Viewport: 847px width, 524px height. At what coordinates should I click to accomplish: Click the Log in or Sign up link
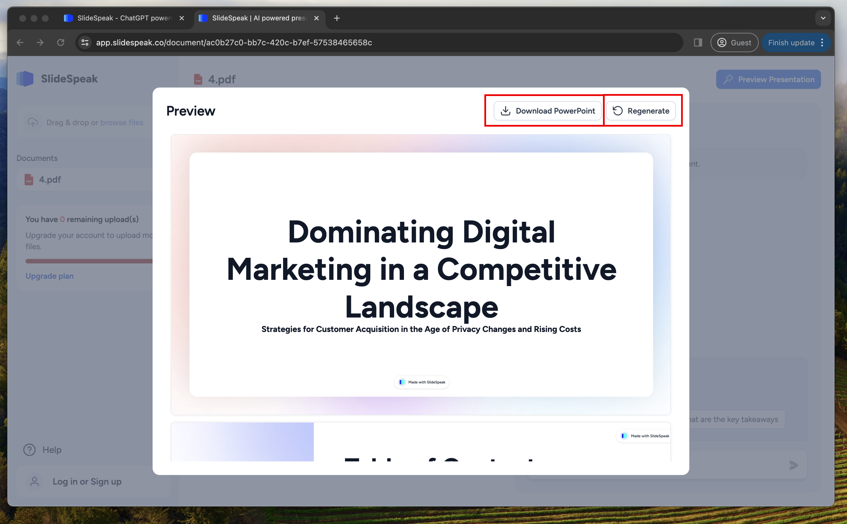87,481
